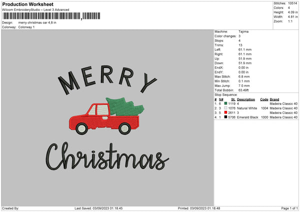Click code 1004 in the Natural White row
Image resolution: width=300 pixels, height=212 pixels.
[264, 108]
